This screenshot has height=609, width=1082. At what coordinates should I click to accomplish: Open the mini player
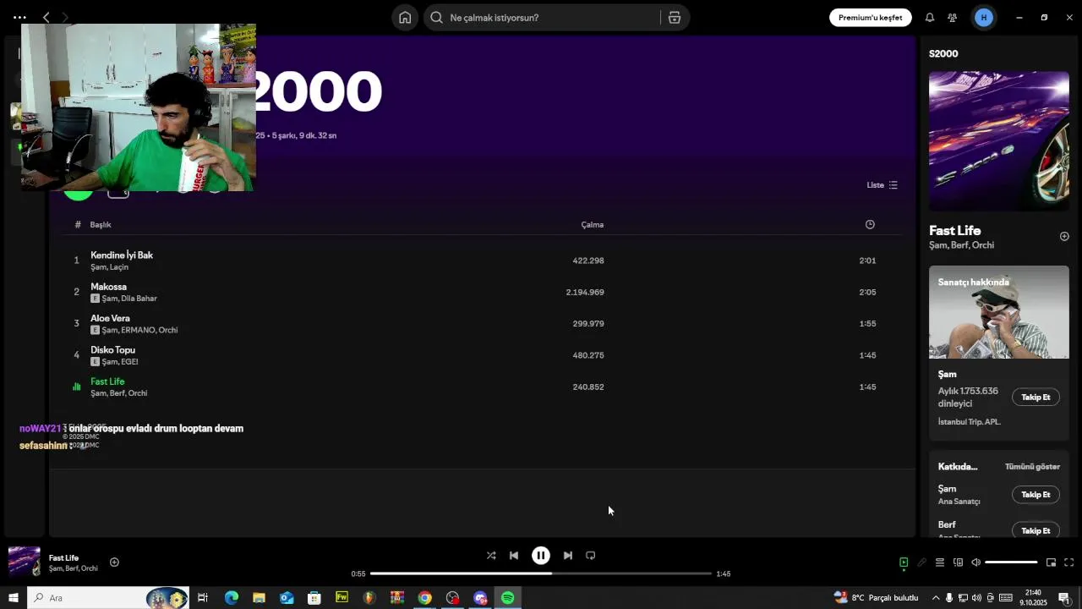click(1051, 562)
